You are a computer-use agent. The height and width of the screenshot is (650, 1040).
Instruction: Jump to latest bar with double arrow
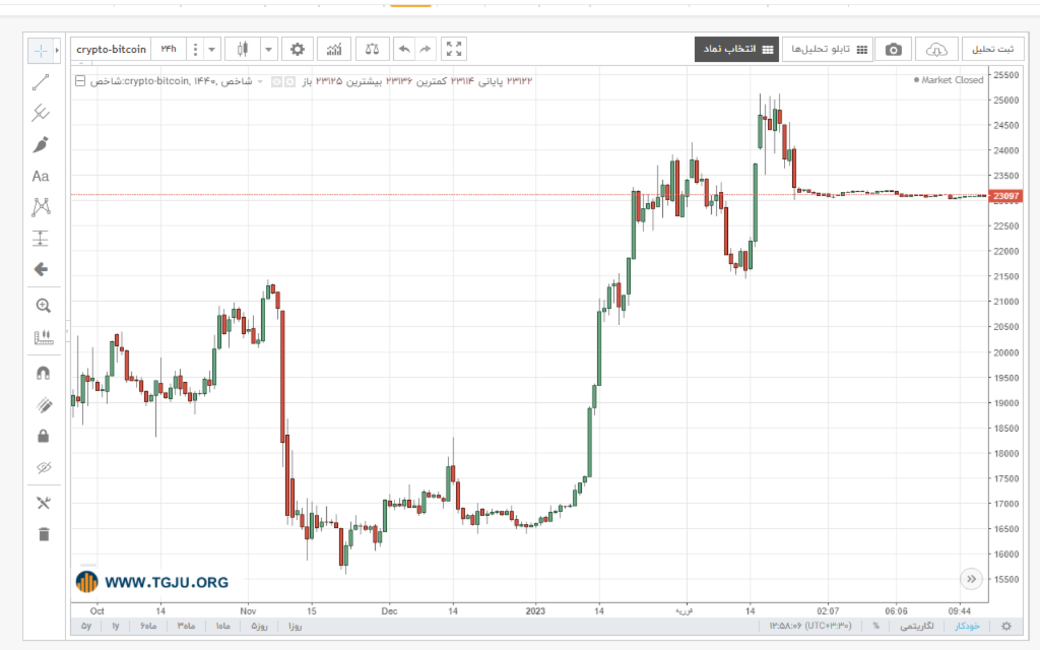(x=971, y=578)
